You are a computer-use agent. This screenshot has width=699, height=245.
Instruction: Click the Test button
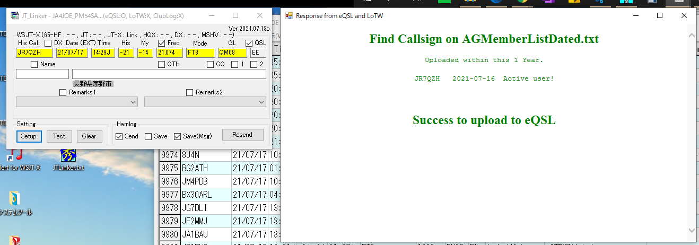point(59,136)
